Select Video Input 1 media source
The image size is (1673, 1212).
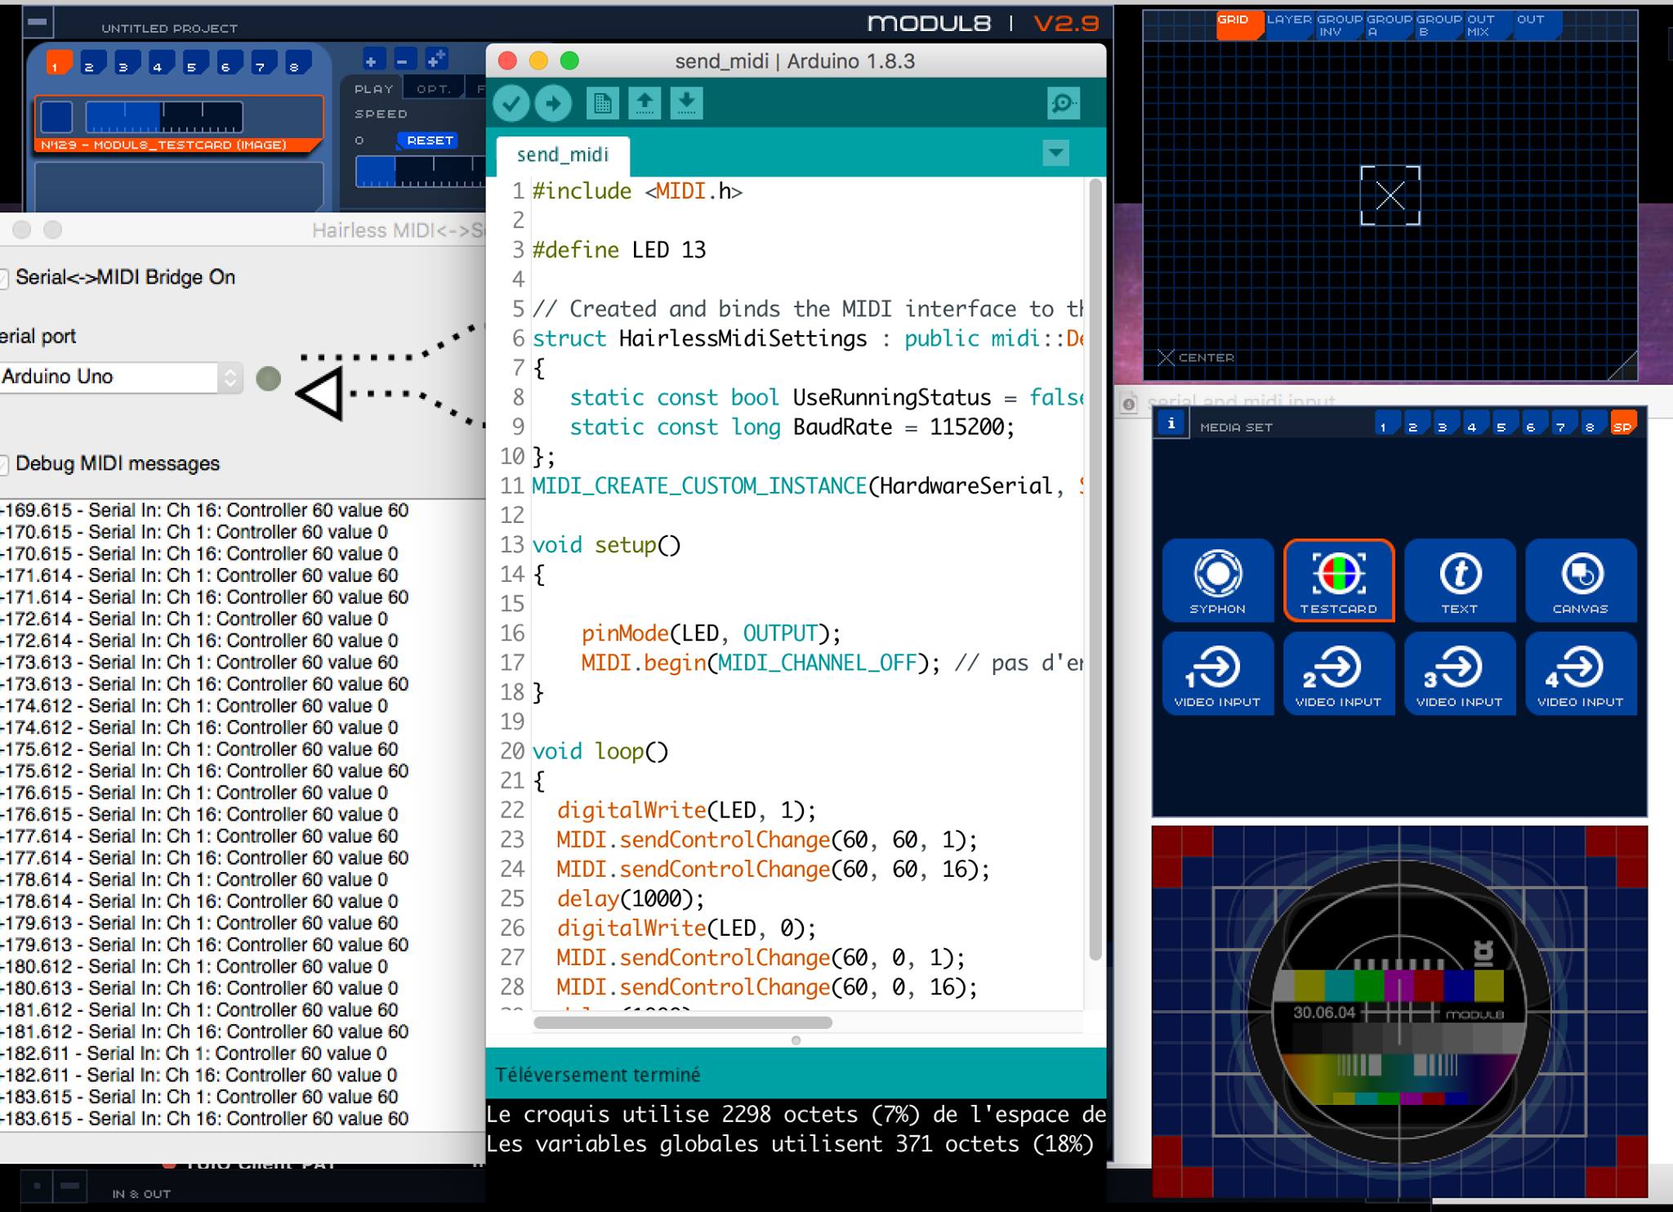tap(1217, 674)
